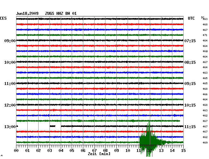The width and height of the screenshot is (209, 159).
Task: Select the '10:00' local time label
Action: (10, 62)
